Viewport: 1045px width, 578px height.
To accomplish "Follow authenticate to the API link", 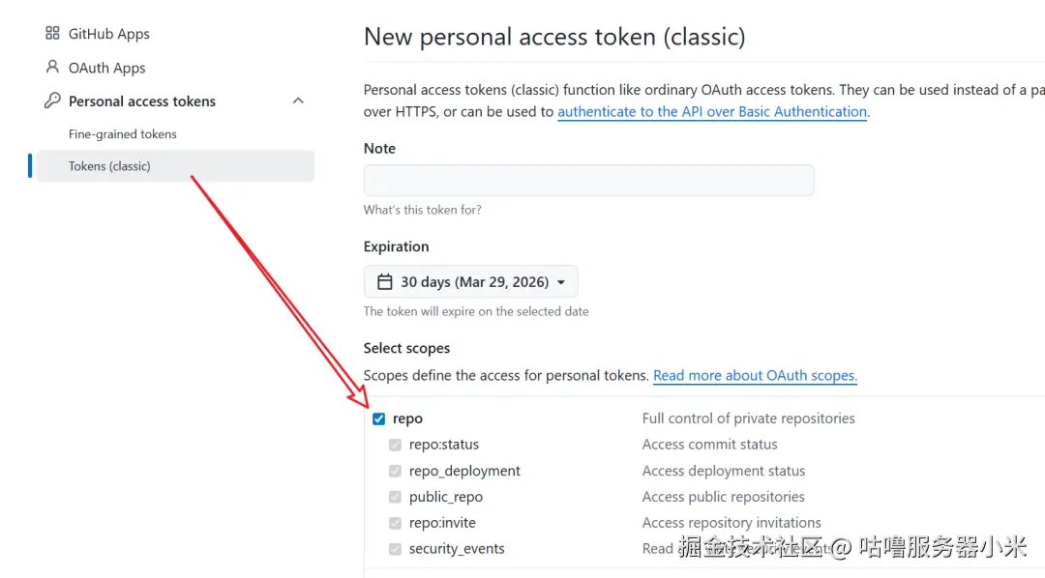I will click(712, 111).
